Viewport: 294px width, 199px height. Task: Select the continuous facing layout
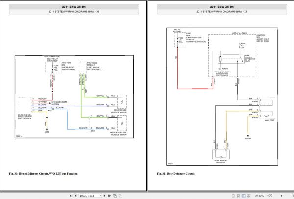[249, 196]
